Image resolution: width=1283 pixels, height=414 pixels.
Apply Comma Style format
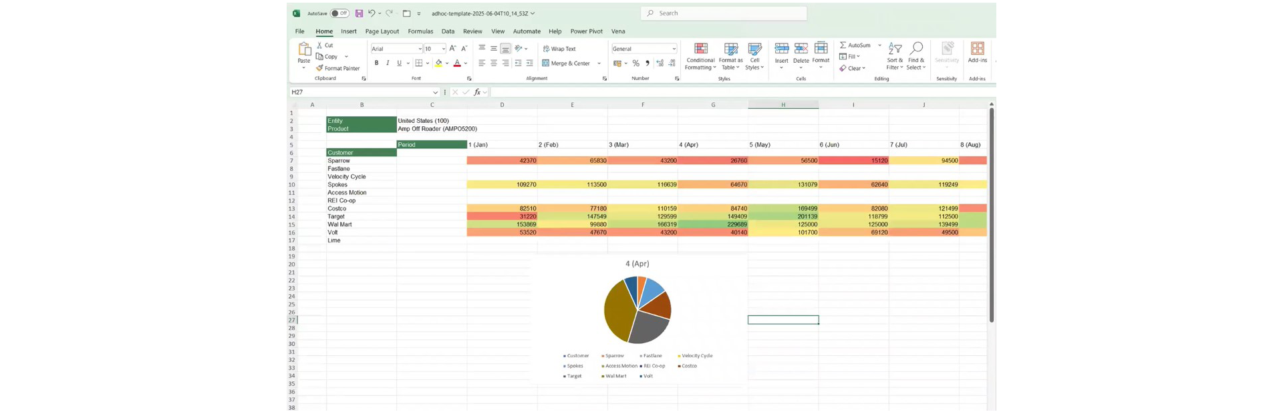click(648, 63)
